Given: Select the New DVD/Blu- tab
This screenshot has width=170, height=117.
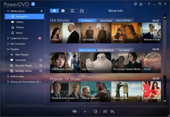Looking at the screenshot, I should pos(124,21).
